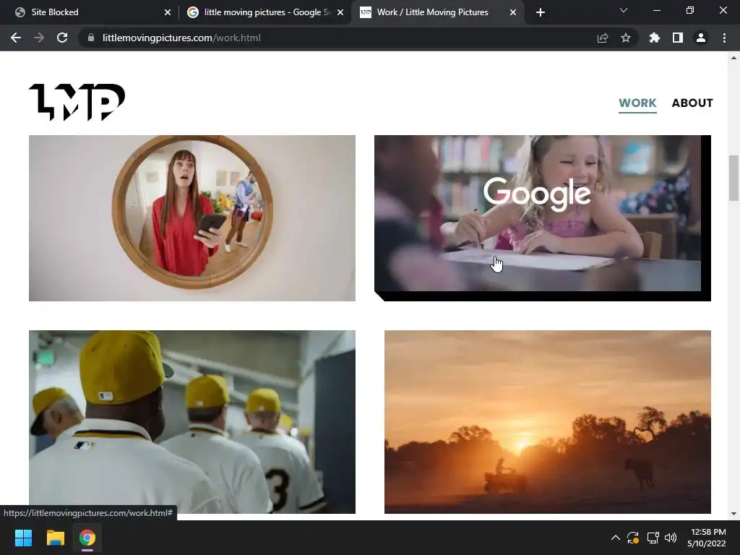Open the ABOUT navigation link
Image resolution: width=740 pixels, height=555 pixels.
pos(692,103)
